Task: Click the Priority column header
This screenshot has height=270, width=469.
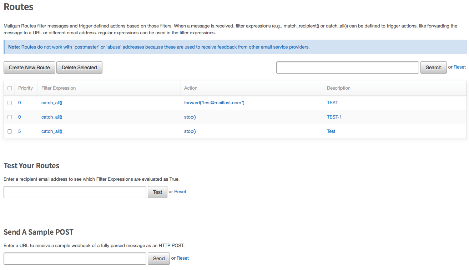Action: click(25, 88)
